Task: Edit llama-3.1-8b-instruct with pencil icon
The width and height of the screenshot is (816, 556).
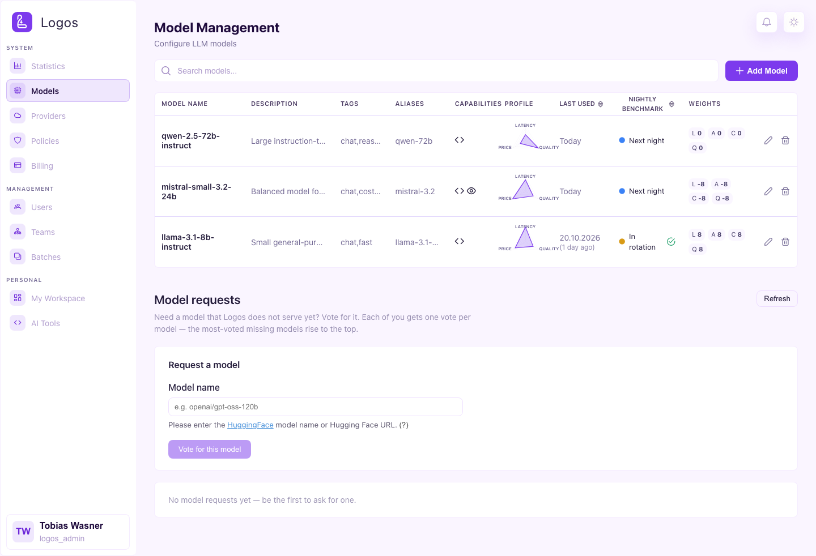Action: [x=768, y=242]
